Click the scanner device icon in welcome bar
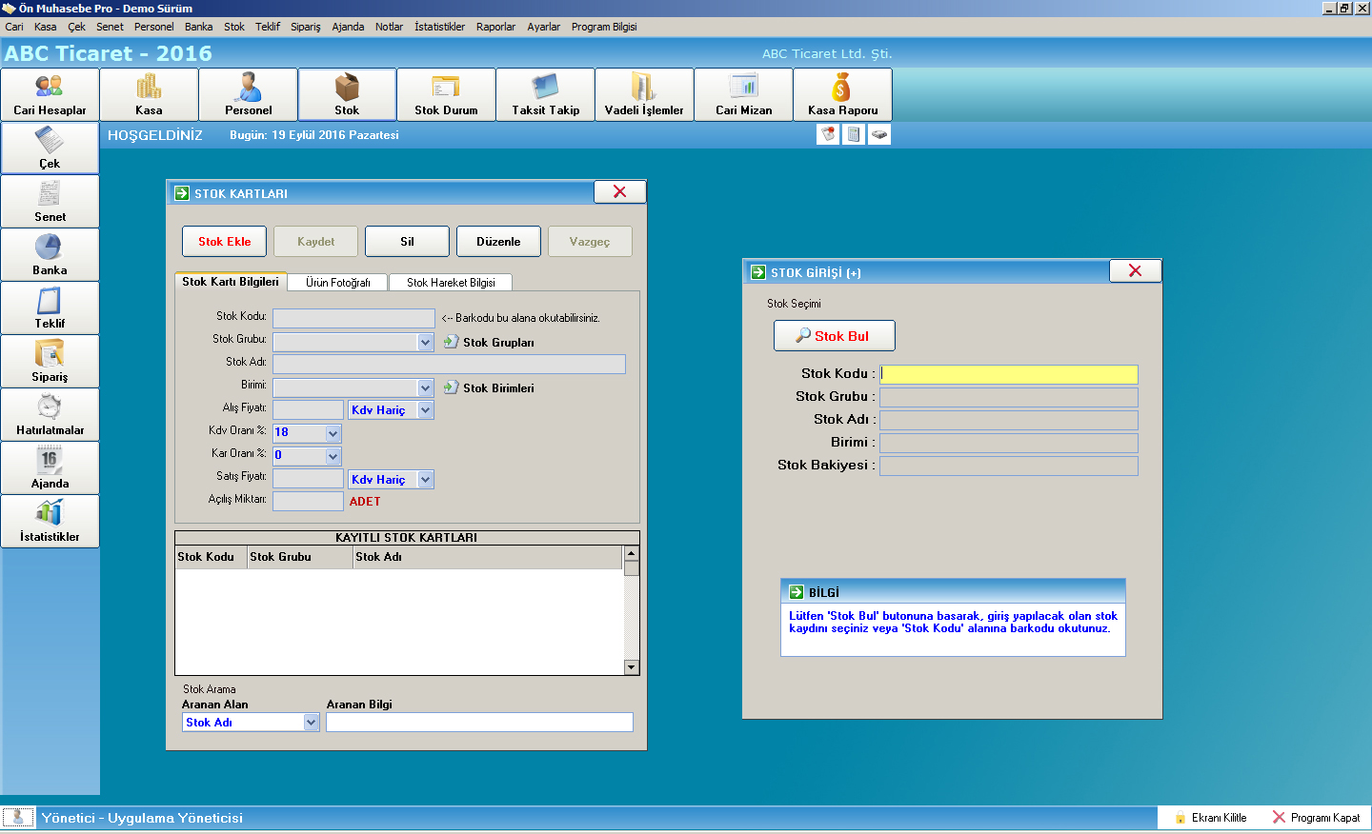This screenshot has width=1372, height=834. (x=879, y=134)
